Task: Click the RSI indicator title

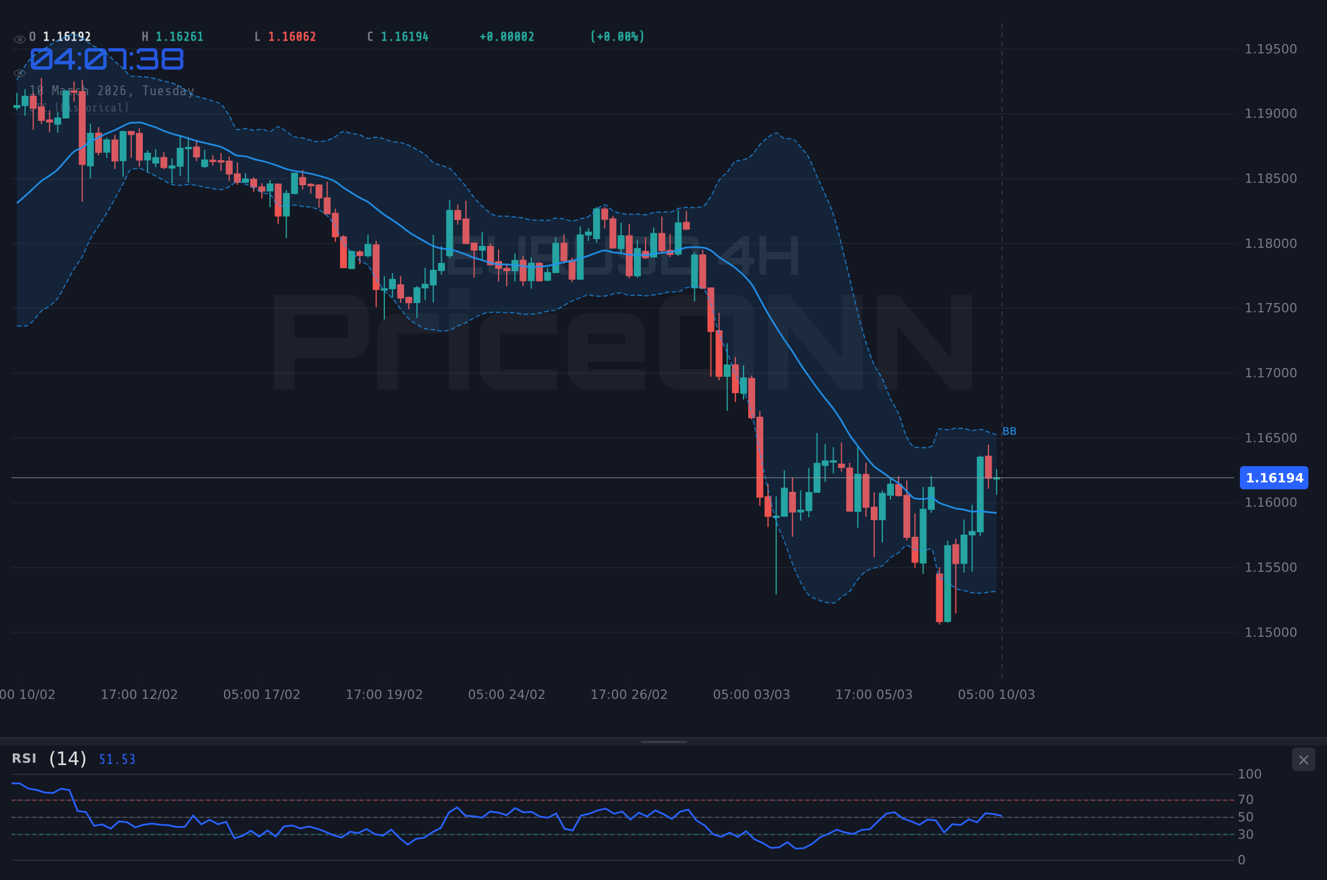Action: coord(24,759)
